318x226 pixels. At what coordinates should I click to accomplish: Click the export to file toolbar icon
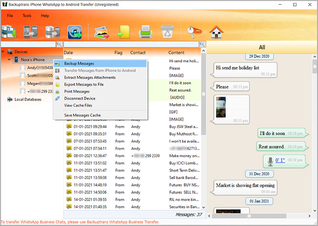[123, 32]
